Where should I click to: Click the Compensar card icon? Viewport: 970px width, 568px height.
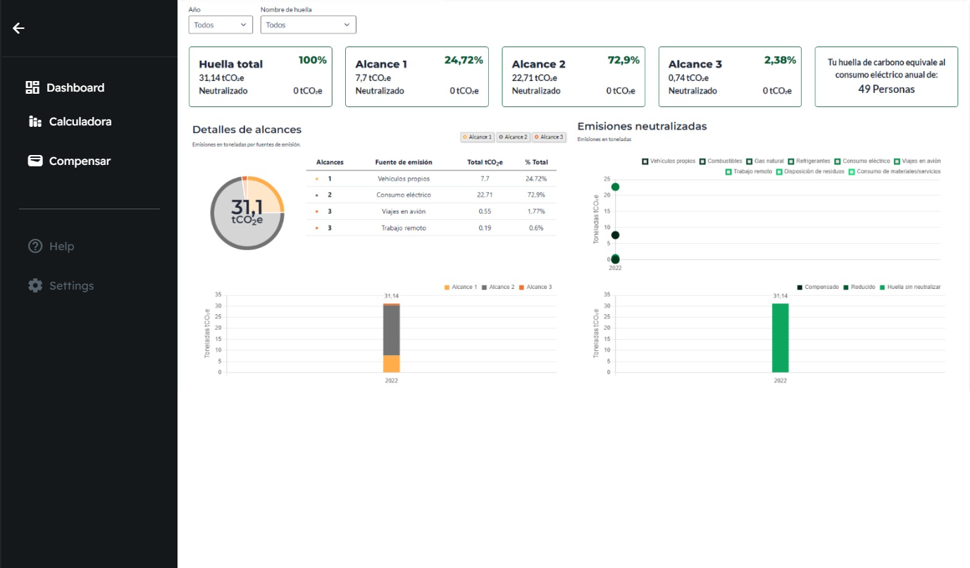[35, 161]
